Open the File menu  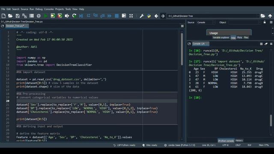(x=3, y=9)
